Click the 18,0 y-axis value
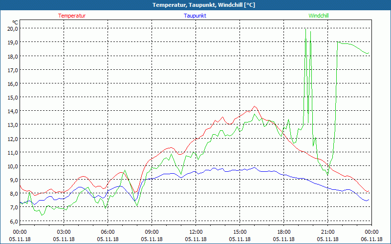This screenshot has height=244, width=391. tap(13, 56)
